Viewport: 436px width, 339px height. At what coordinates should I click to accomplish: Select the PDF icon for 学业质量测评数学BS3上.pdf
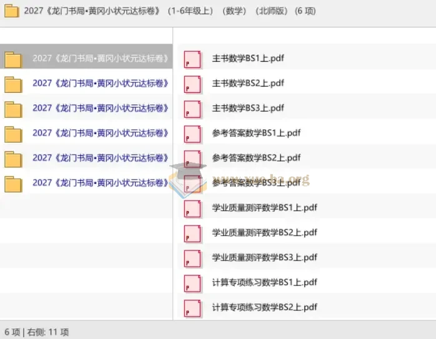coord(192,259)
